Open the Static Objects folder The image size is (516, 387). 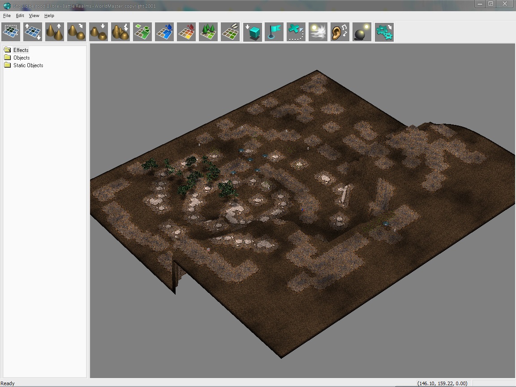(28, 65)
